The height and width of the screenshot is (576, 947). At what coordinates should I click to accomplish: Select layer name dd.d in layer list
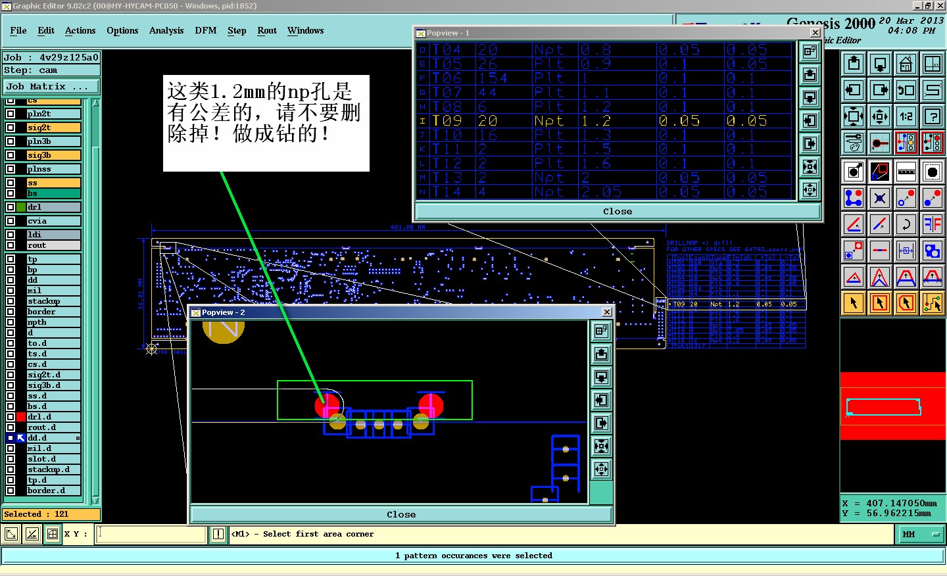coord(54,438)
